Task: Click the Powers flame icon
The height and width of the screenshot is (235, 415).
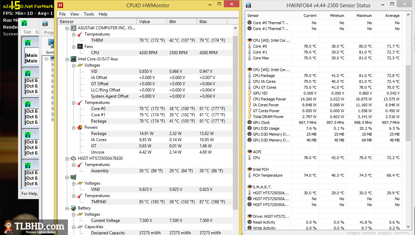Action: pyautogui.click(x=80, y=127)
